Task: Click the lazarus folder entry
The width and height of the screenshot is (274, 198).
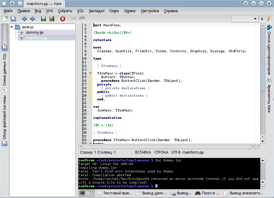Action: 28,27
